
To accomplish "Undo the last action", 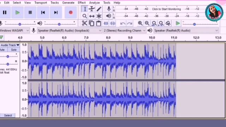I will coord(123,23).
